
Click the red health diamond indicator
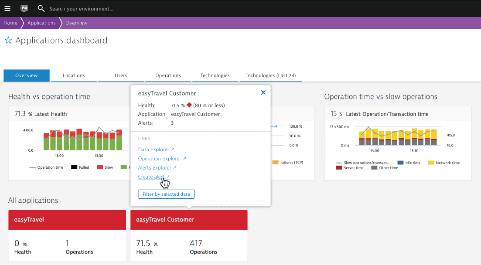coord(189,105)
